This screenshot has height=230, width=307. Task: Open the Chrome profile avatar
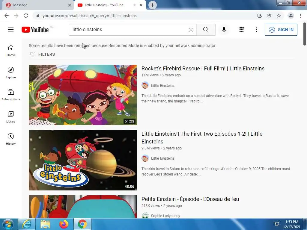291,16
